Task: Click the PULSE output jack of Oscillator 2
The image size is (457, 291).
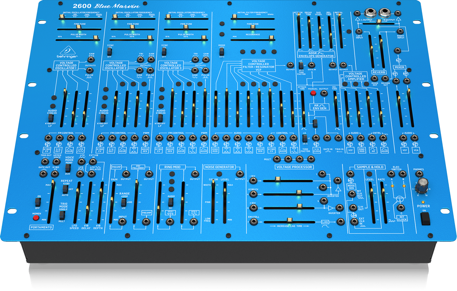Action: tap(150, 71)
